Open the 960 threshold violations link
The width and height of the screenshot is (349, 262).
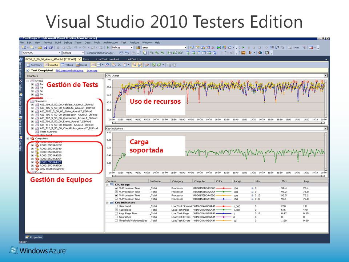69,70
